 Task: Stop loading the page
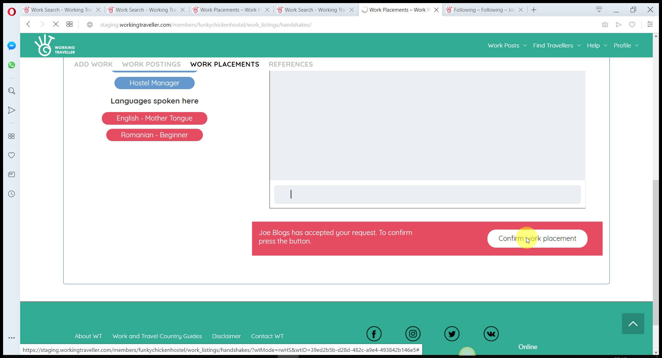(56, 24)
